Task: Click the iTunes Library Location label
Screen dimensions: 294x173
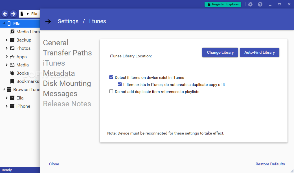Action: (x=131, y=56)
